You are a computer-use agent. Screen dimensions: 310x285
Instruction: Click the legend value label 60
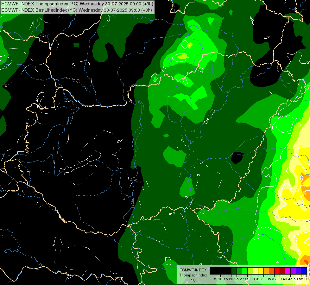tap(307, 279)
